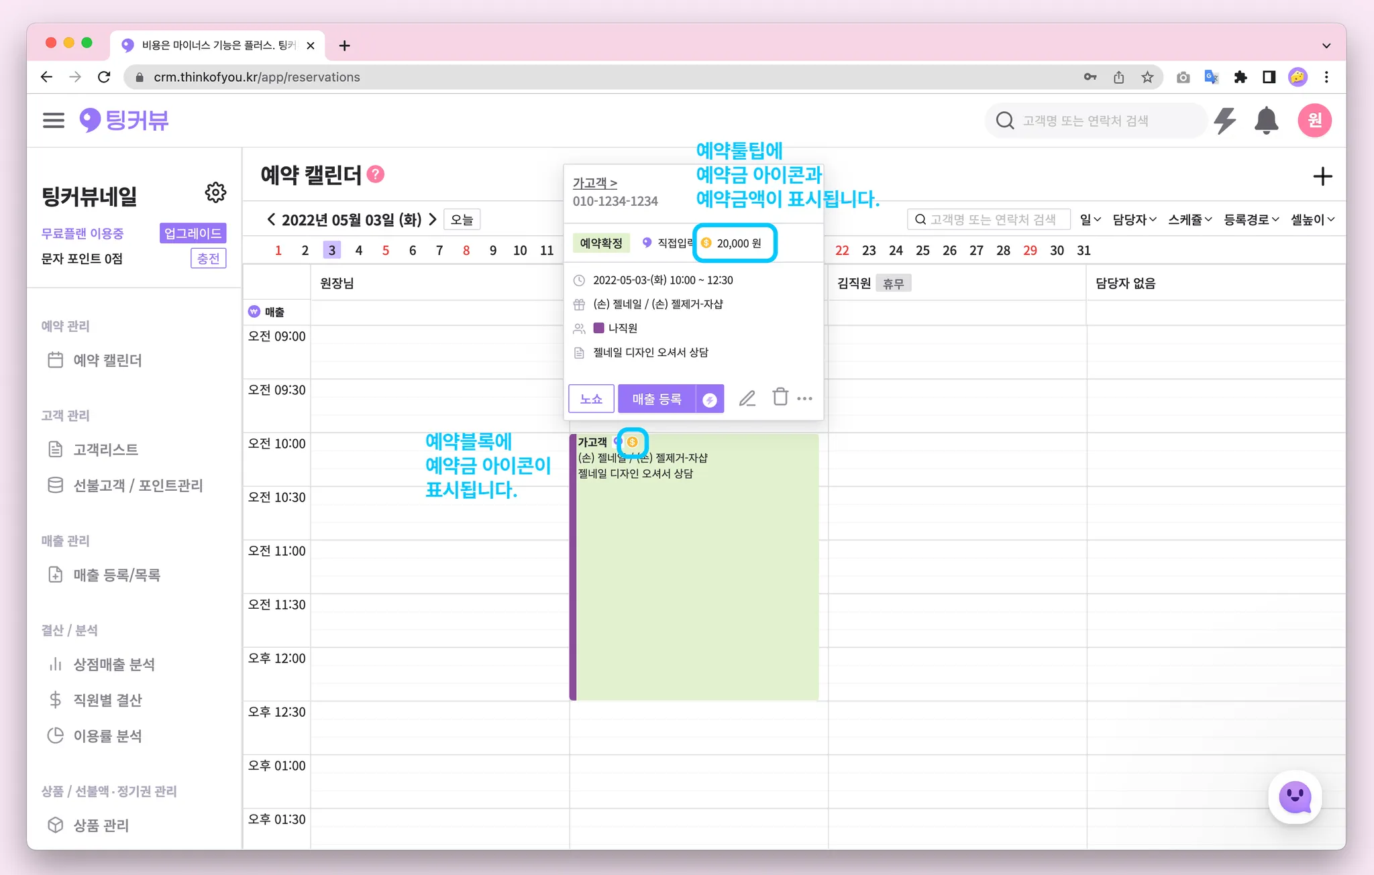Screen dimensions: 1374x875
Task: Click the notification bell icon
Action: point(1266,121)
